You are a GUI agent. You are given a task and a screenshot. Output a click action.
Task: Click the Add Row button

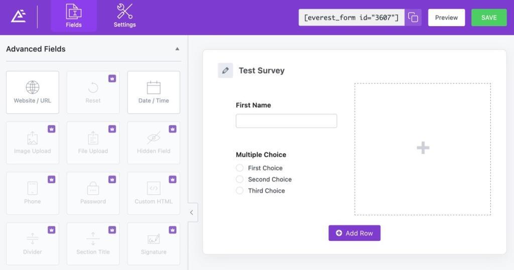click(x=354, y=233)
